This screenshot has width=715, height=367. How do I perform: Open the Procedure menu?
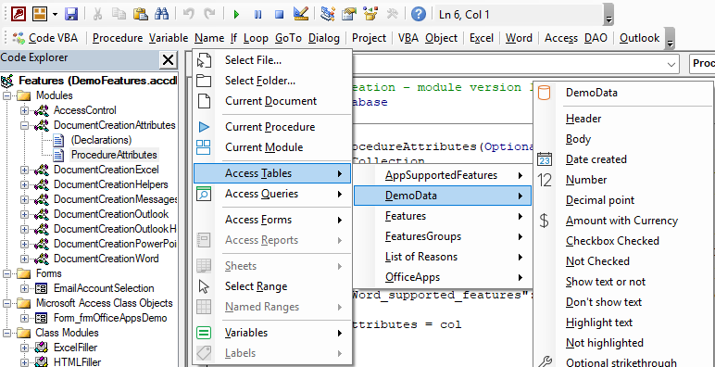[118, 38]
